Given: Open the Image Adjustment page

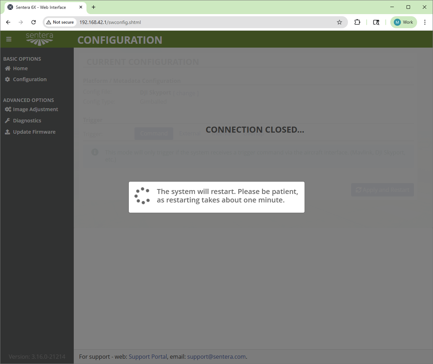Looking at the screenshot, I should 35,109.
